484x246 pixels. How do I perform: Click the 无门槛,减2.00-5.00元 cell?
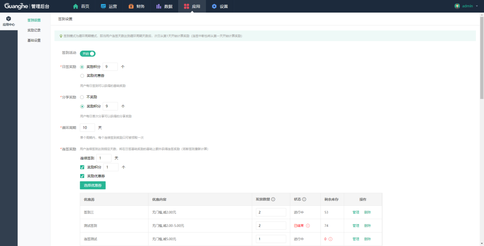click(200, 226)
